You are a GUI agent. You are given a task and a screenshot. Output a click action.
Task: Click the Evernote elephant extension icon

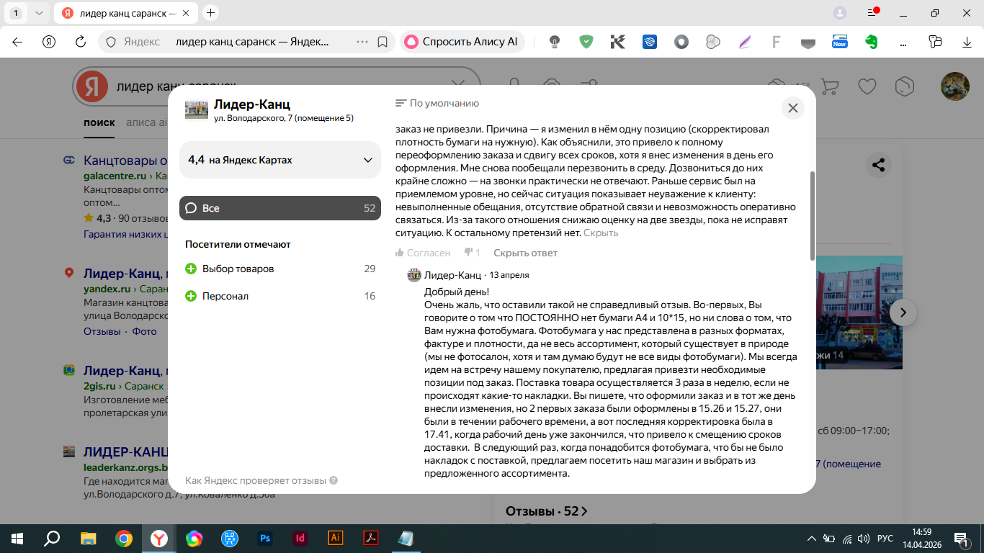pos(871,42)
